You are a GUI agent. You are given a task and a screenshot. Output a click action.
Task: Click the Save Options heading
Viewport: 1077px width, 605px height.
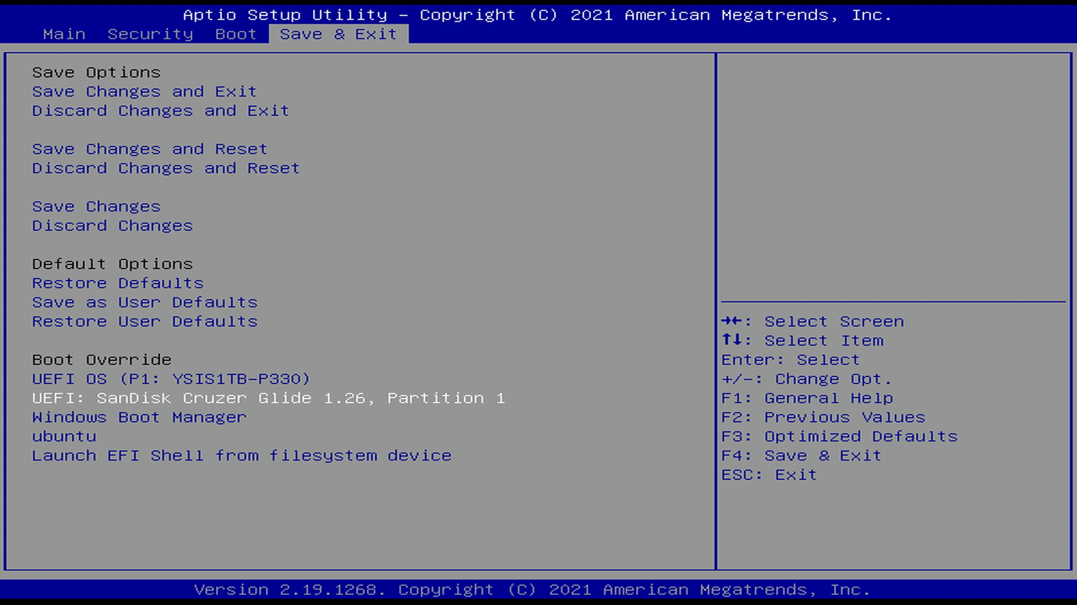point(96,72)
